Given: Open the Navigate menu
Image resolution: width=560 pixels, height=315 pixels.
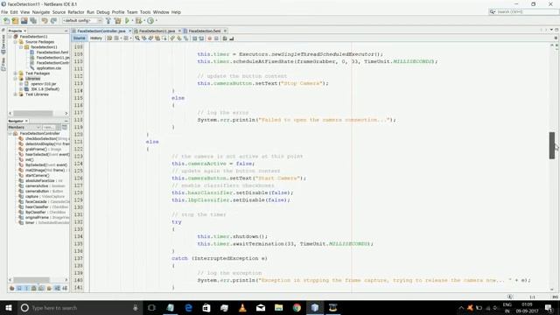Looking at the screenshot, I should (x=41, y=12).
